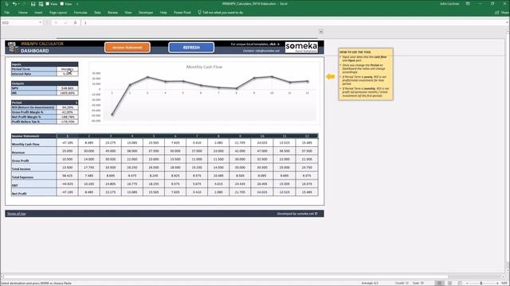The height and width of the screenshot is (286, 510).
Task: Open the Period Term dropdown cell
Action: click(67, 69)
